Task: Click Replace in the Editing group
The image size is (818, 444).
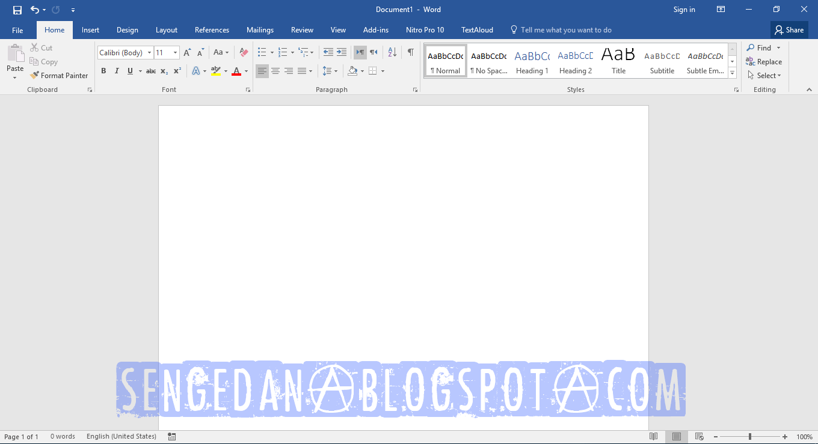Action: pos(764,62)
